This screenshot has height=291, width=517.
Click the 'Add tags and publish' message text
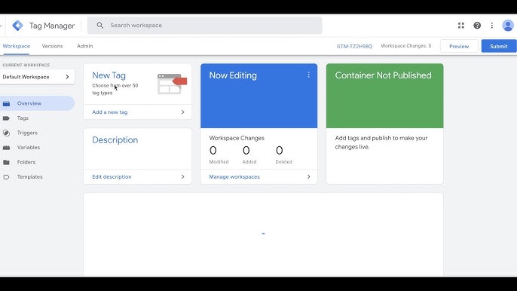(x=381, y=142)
